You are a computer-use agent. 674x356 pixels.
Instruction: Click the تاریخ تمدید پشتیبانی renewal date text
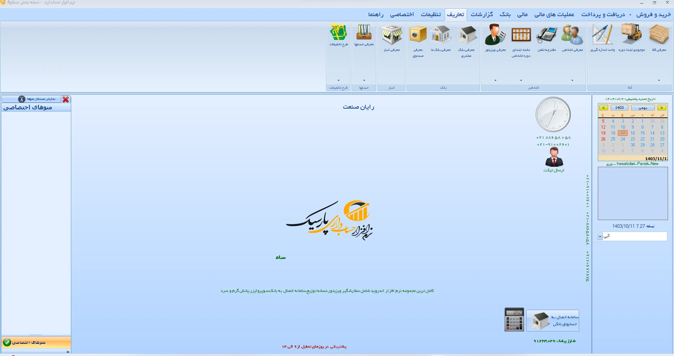[x=630, y=99]
